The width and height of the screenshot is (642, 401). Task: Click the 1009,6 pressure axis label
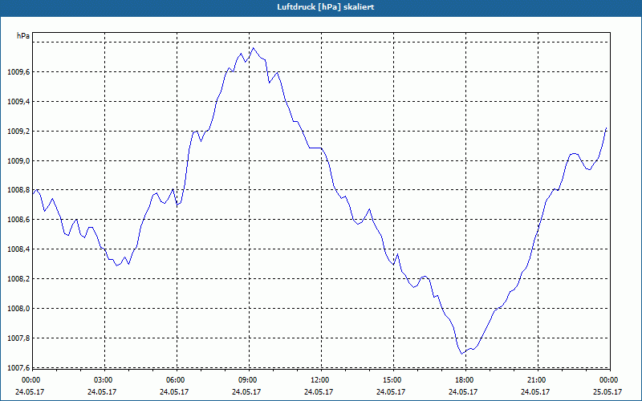coord(16,72)
